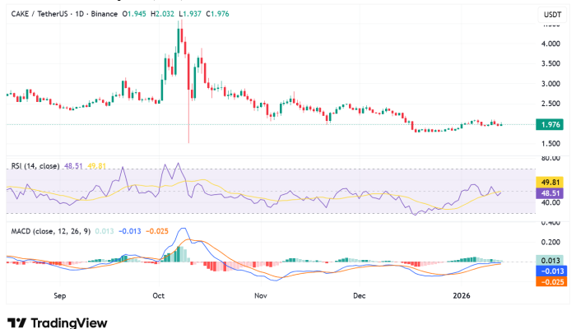Select the Sep label on time axis

point(59,294)
